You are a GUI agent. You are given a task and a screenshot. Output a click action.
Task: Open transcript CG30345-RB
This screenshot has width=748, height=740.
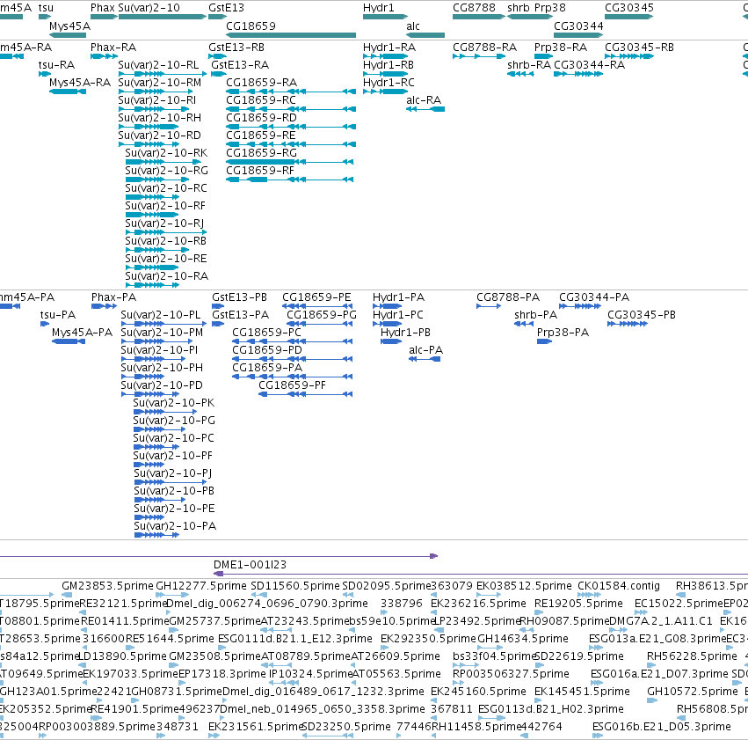click(x=639, y=48)
